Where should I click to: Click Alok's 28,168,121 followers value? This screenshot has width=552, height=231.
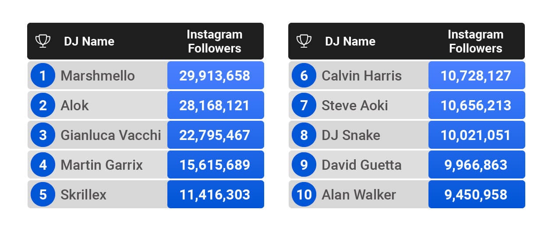click(215, 105)
